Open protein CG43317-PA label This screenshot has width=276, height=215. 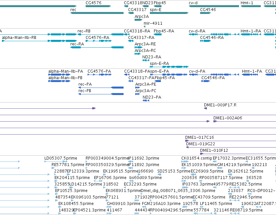(x=141, y=78)
